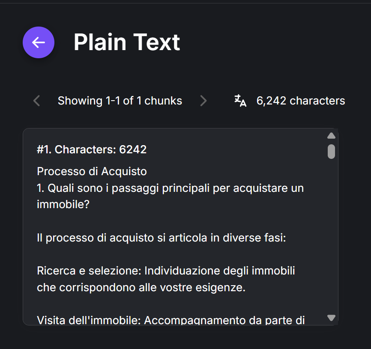Click the chunk box scrollbar thumb

coord(331,152)
